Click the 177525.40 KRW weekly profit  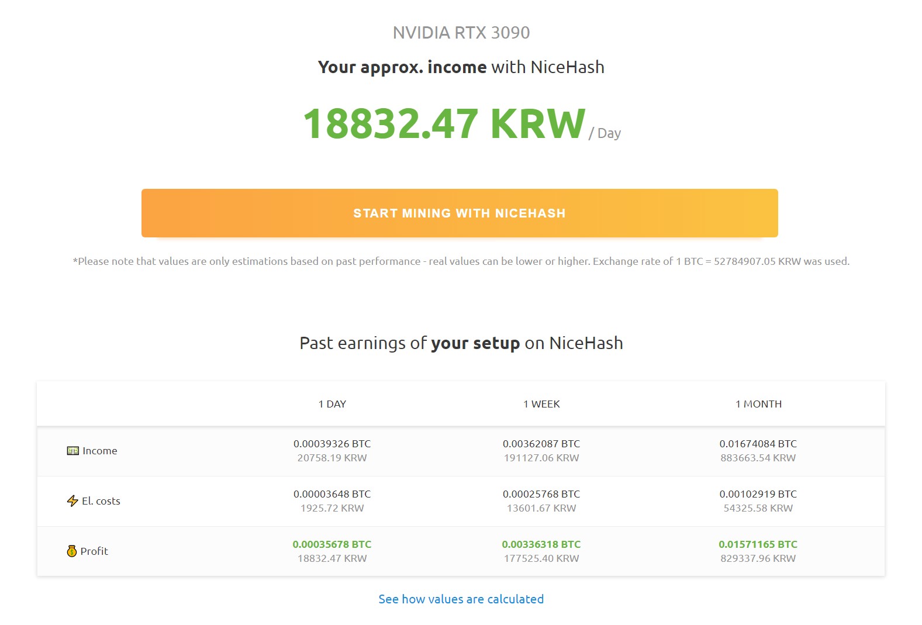[541, 558]
